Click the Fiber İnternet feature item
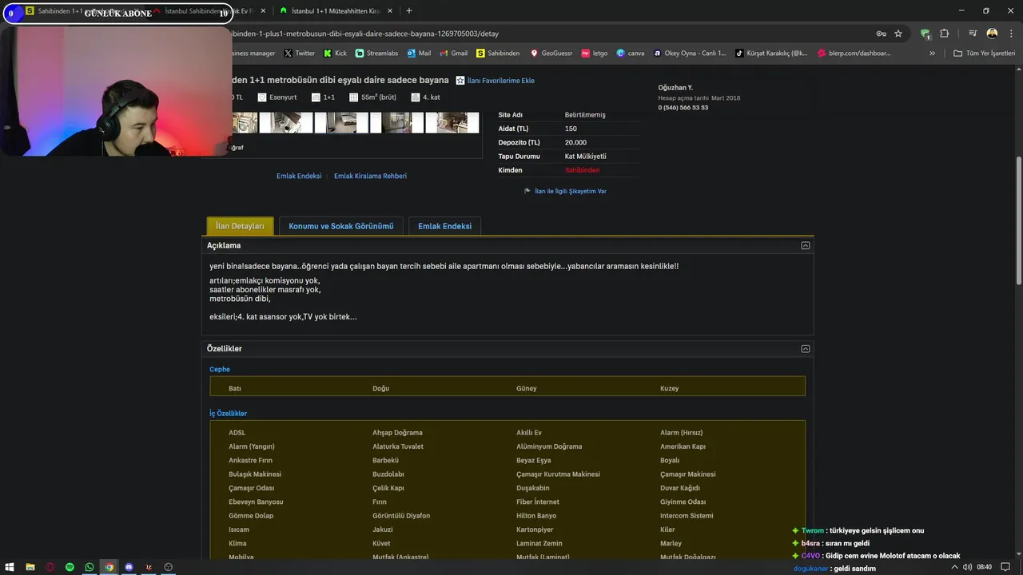Viewport: 1023px width, 575px height. (x=537, y=502)
